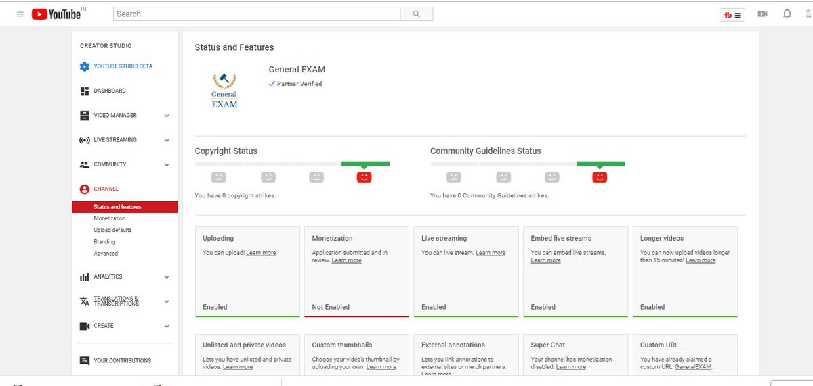The width and height of the screenshot is (813, 386).
Task: Expand the Analytics section
Action: pyautogui.click(x=167, y=277)
